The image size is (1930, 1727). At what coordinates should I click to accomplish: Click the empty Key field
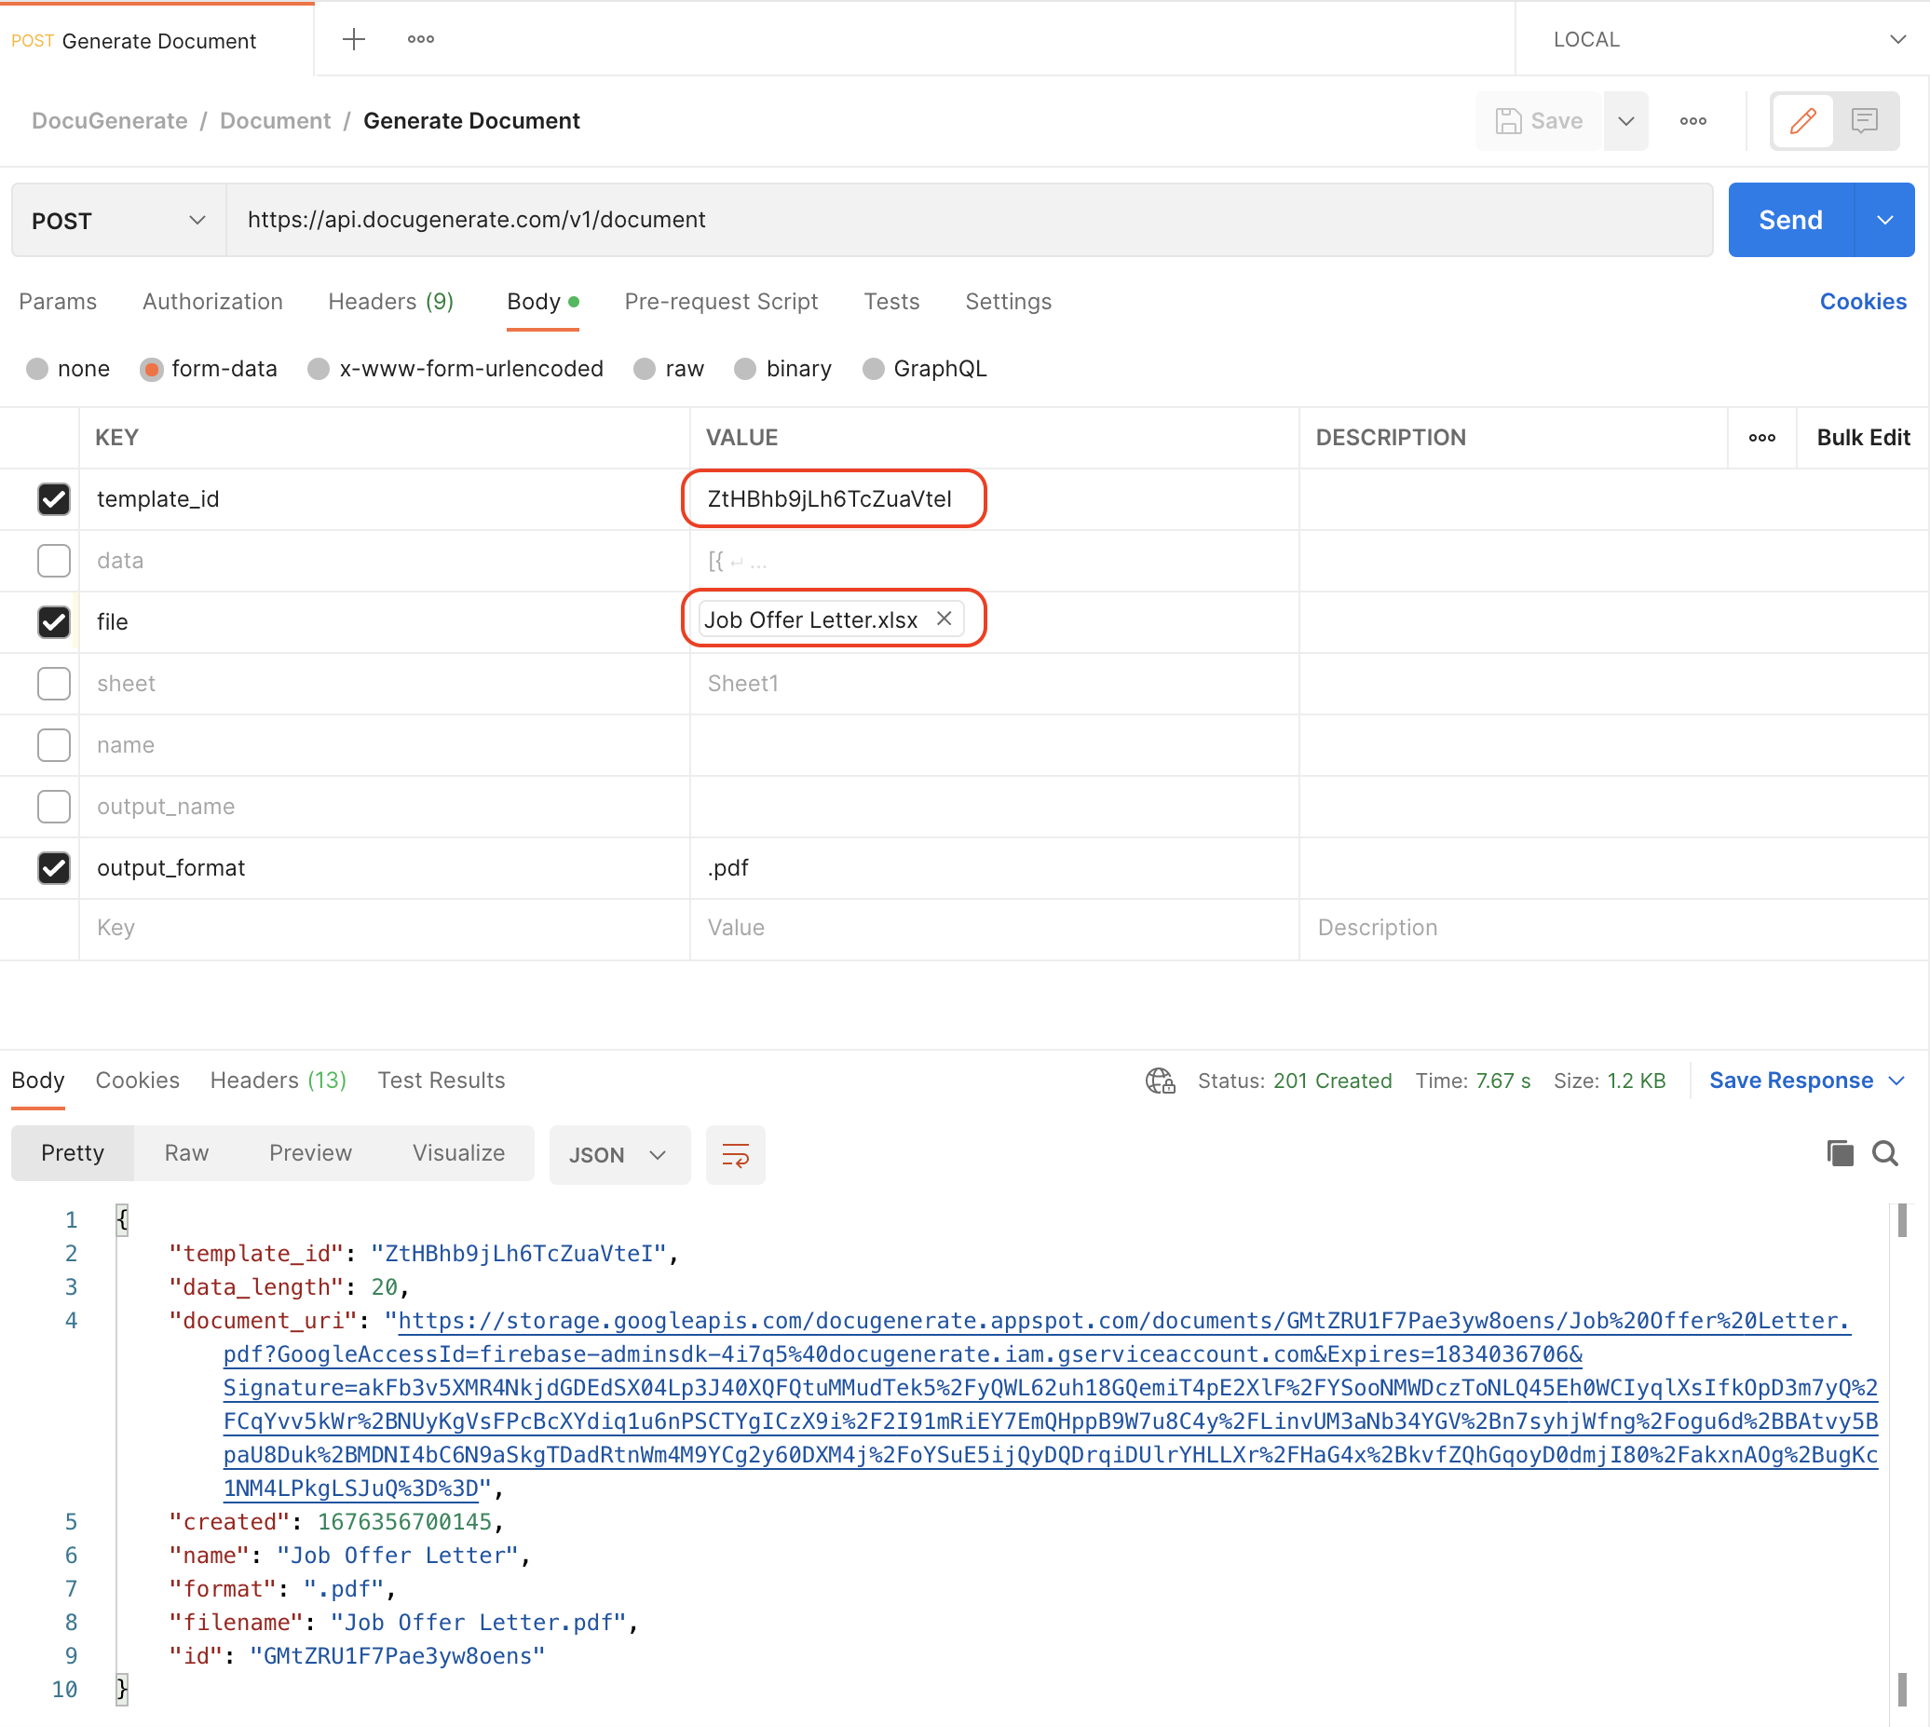pyautogui.click(x=385, y=928)
